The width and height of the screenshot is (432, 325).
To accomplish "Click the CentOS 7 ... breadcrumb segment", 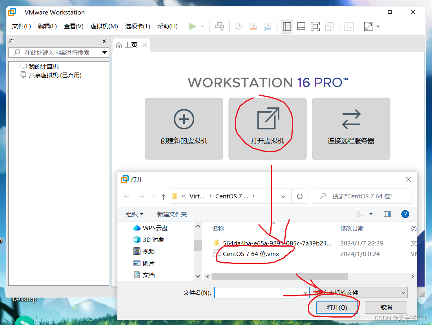I will (x=232, y=196).
